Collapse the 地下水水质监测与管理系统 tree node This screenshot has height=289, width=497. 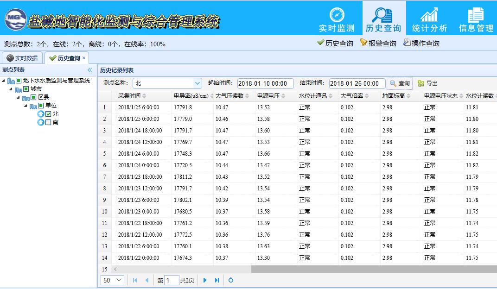tap(4, 81)
